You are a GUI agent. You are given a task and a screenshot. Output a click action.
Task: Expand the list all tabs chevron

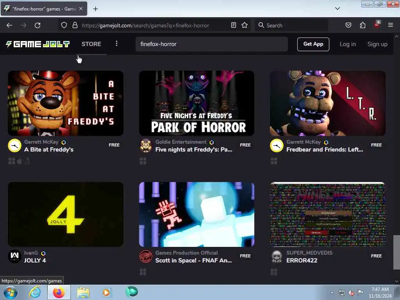pyautogui.click(x=337, y=9)
